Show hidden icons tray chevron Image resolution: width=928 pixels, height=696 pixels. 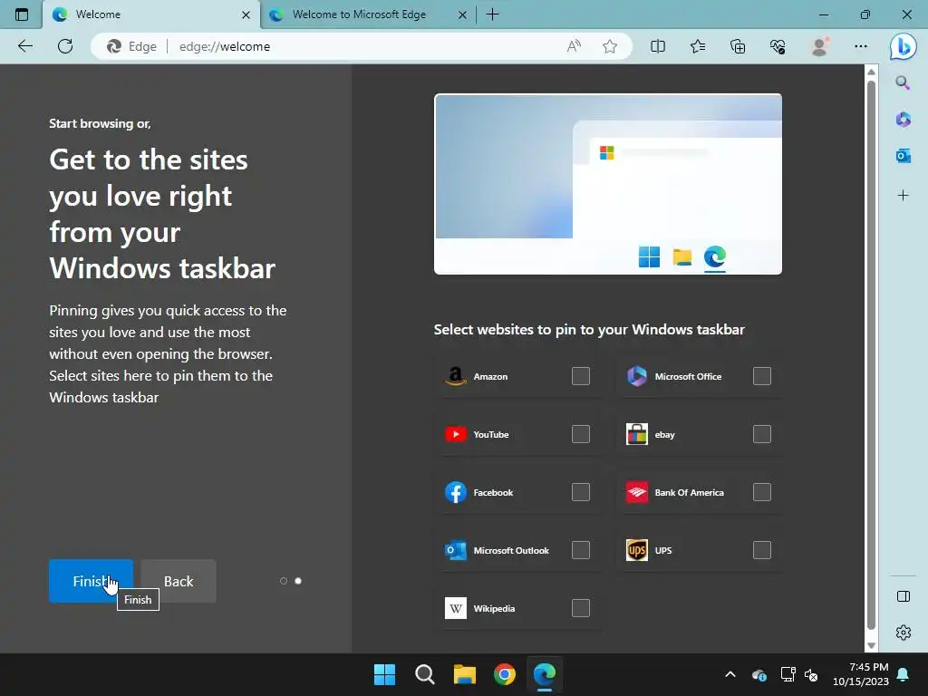(x=730, y=674)
